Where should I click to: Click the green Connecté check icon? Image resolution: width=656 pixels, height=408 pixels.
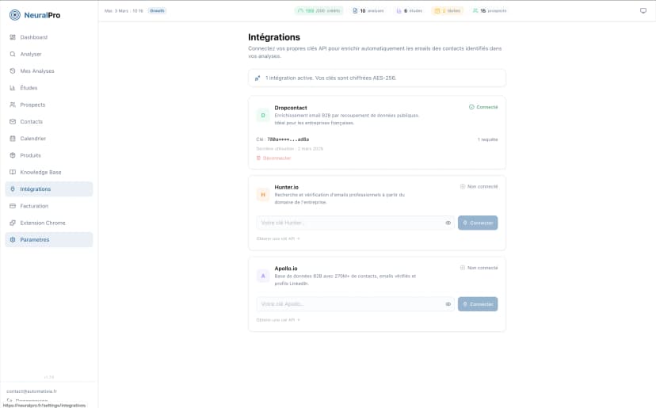coord(471,107)
